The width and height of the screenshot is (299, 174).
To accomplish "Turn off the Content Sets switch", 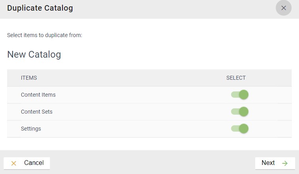I will (x=240, y=112).
